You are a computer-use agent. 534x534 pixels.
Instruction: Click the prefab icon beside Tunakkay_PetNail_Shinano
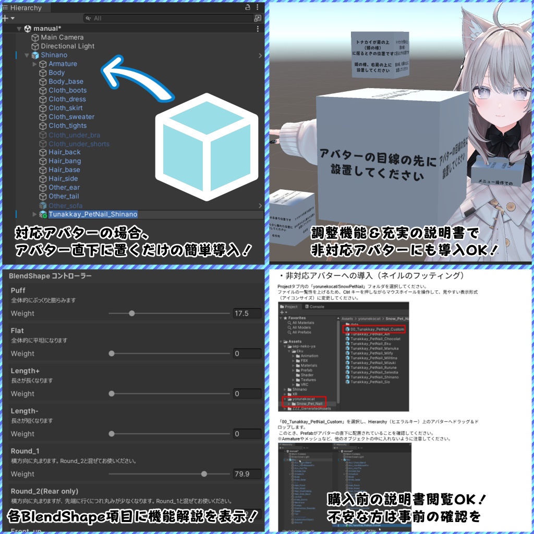[42, 214]
